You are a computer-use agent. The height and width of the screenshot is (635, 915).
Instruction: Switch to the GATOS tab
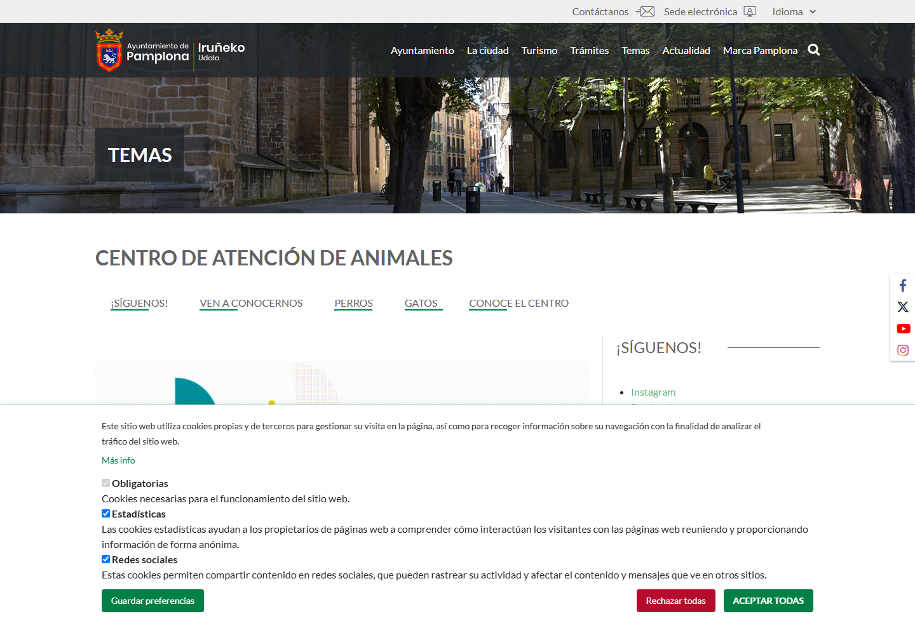click(x=421, y=304)
